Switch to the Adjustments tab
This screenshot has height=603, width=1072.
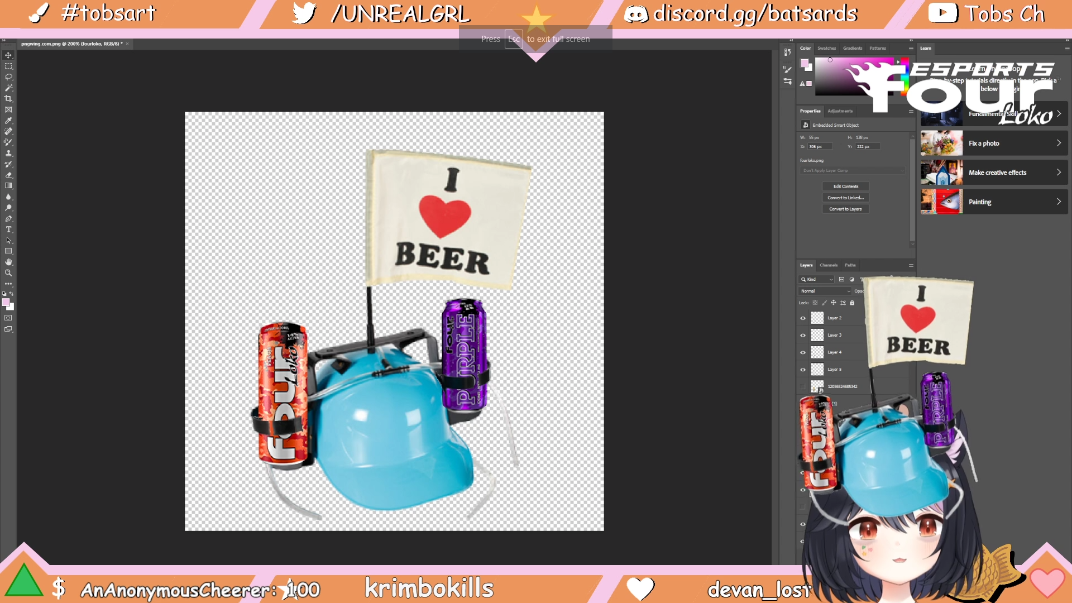pos(840,111)
